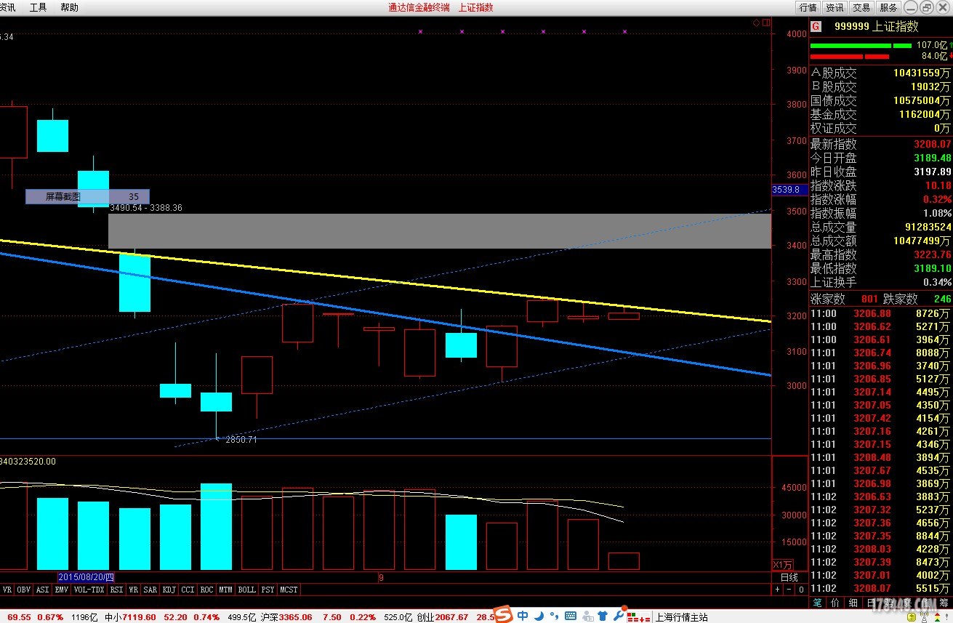Image resolution: width=953 pixels, height=623 pixels.
Task: Open the Sogou soft keyboard icon
Action: pos(571,616)
